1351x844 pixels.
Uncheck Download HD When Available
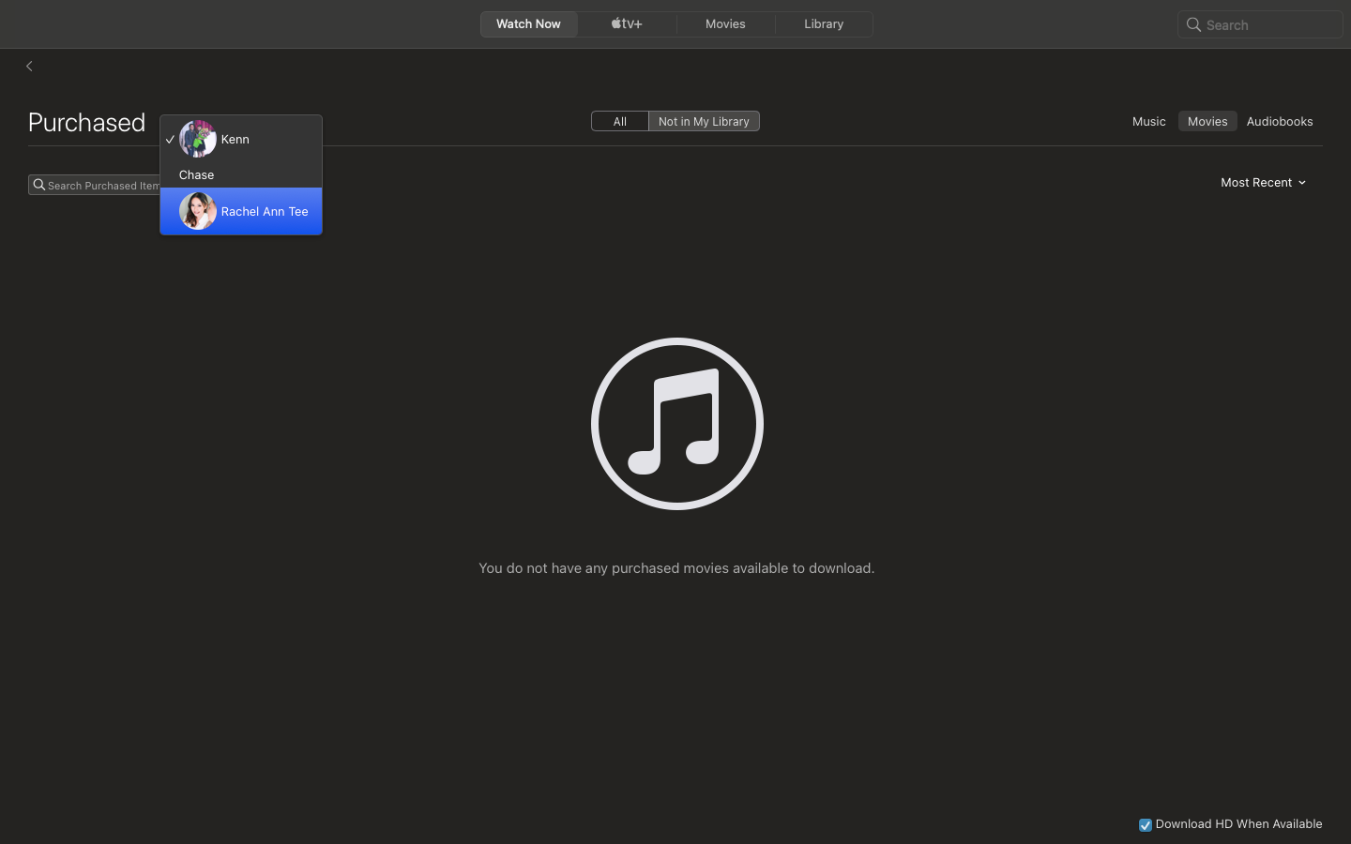pos(1146,824)
